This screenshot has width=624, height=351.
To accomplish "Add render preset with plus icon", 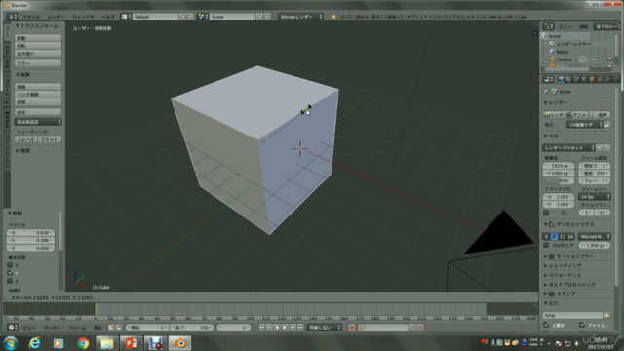I will tap(600, 147).
